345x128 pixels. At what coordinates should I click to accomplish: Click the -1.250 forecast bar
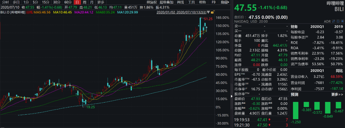pos(296,111)
